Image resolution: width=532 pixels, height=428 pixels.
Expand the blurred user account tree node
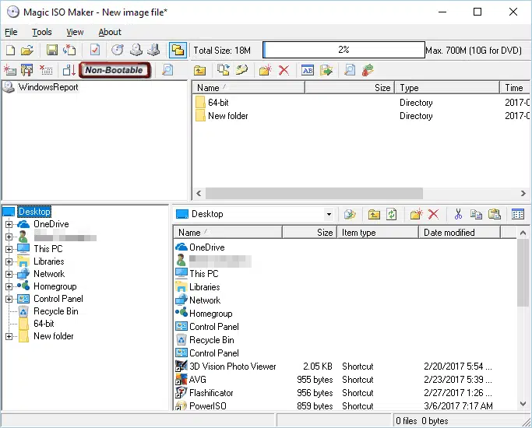[x=9, y=237]
